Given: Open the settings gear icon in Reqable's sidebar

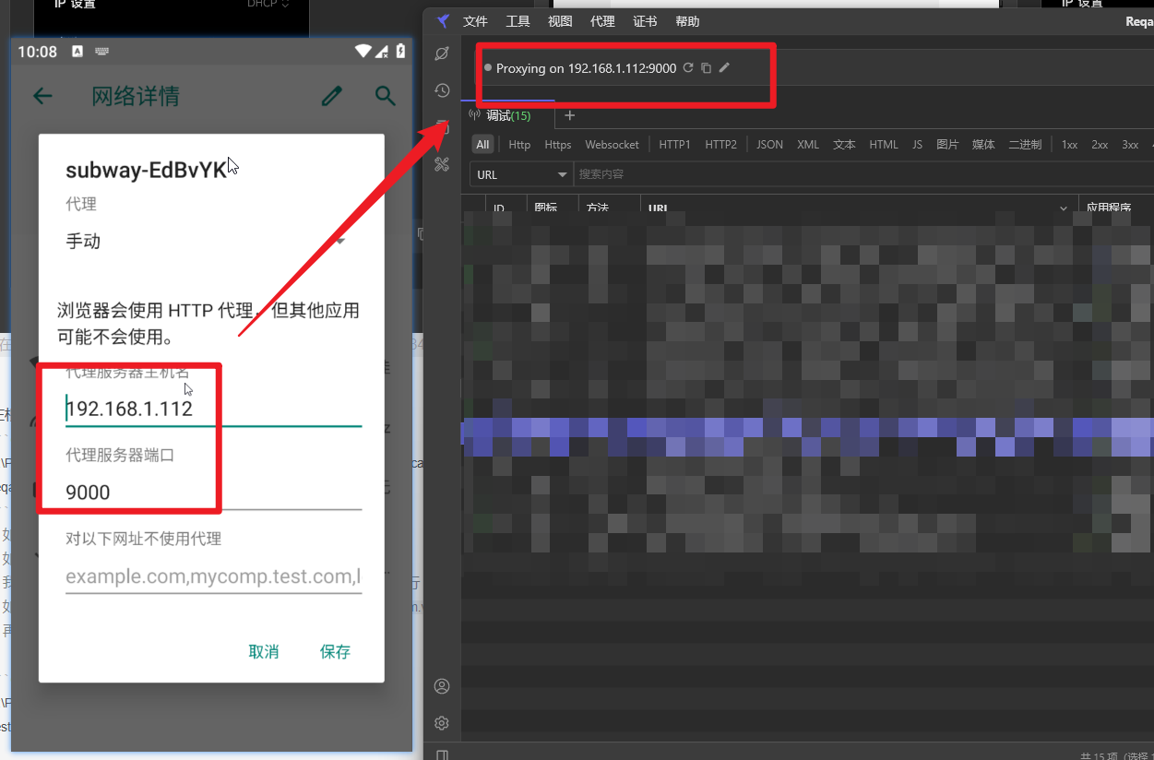Looking at the screenshot, I should pos(442,723).
